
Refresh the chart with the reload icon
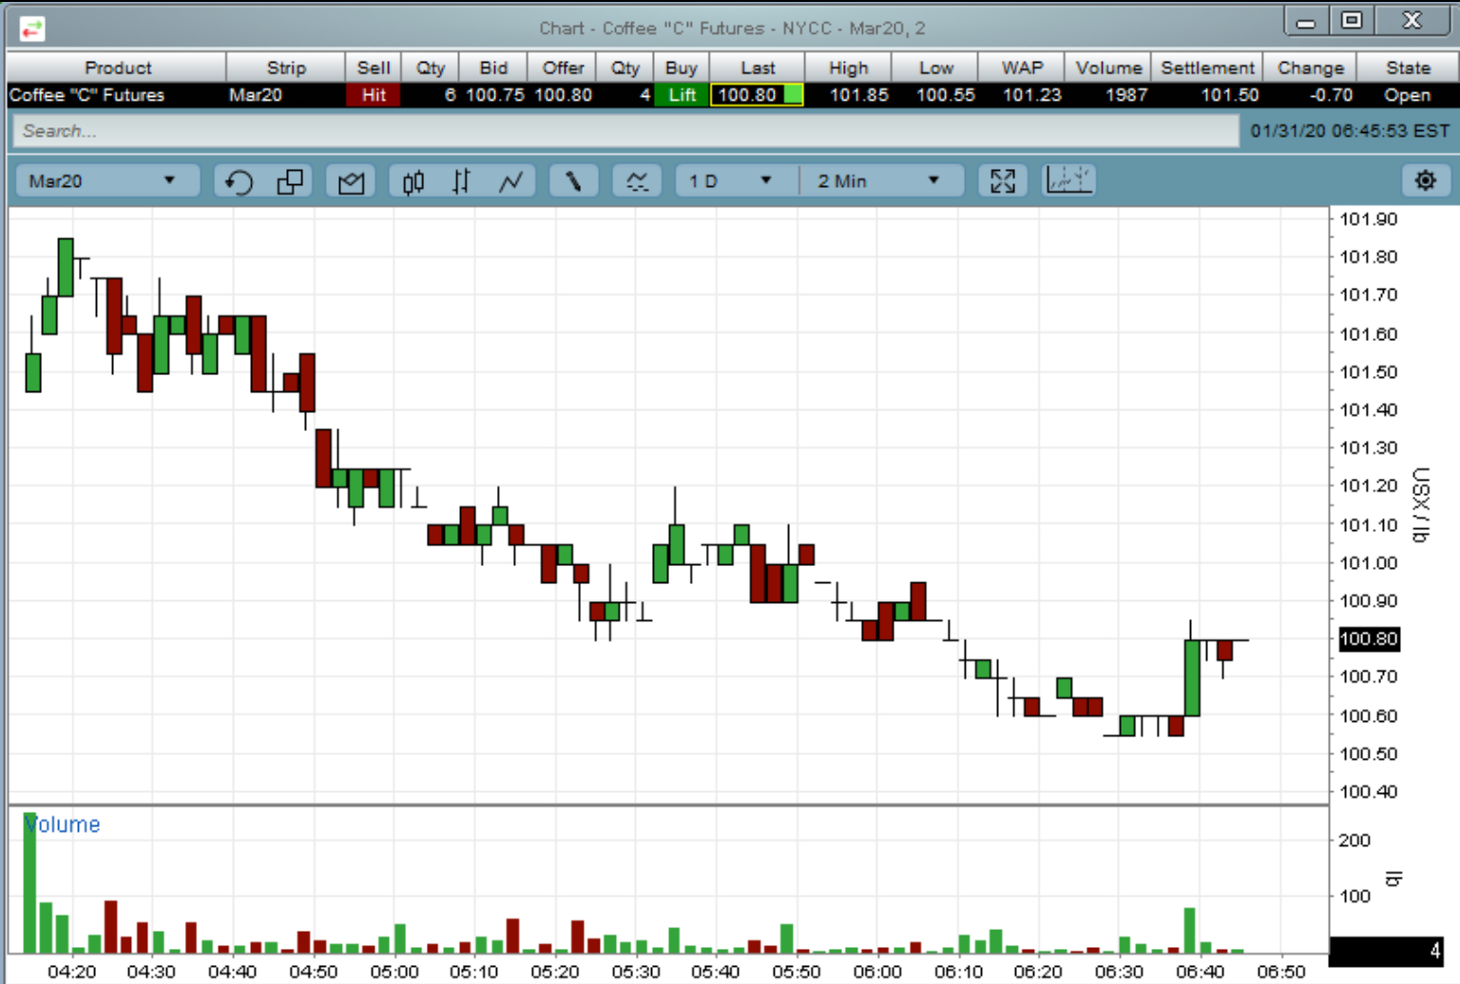point(240,181)
